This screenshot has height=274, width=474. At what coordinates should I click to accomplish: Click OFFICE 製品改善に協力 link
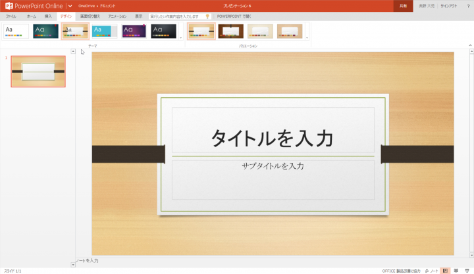click(x=401, y=271)
